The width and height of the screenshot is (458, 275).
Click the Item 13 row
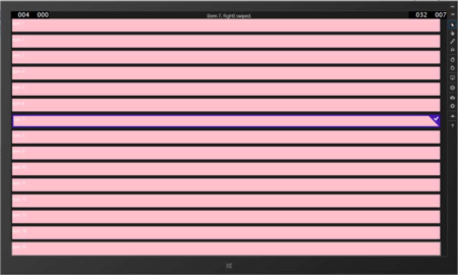226,217
